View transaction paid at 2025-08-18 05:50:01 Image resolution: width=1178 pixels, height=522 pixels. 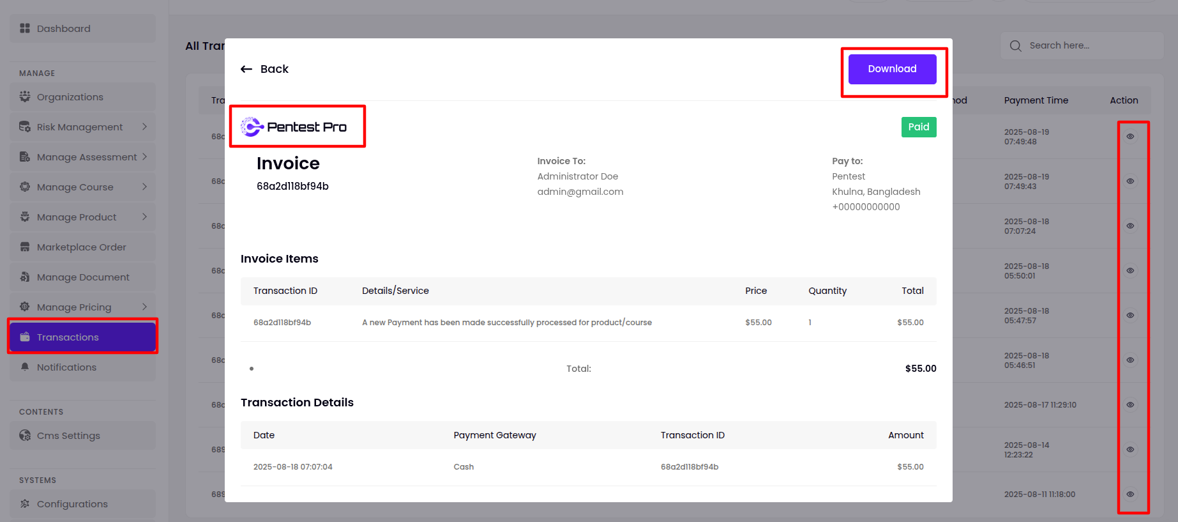(x=1129, y=271)
